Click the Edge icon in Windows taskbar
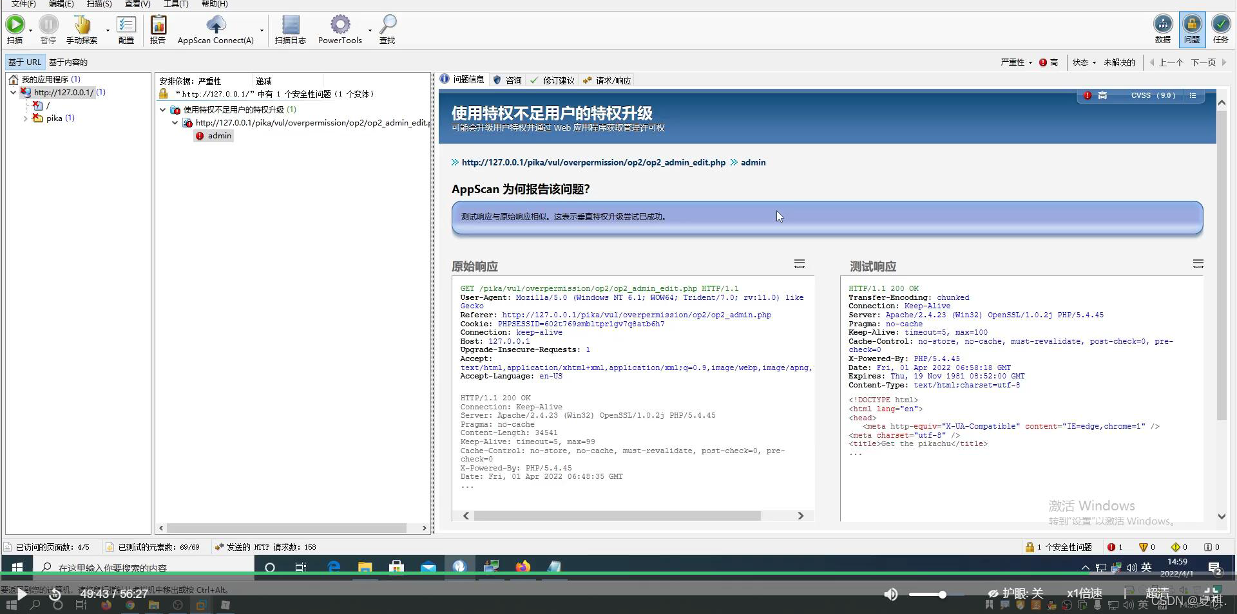Viewport: 1237px width, 614px height. pyautogui.click(x=334, y=567)
